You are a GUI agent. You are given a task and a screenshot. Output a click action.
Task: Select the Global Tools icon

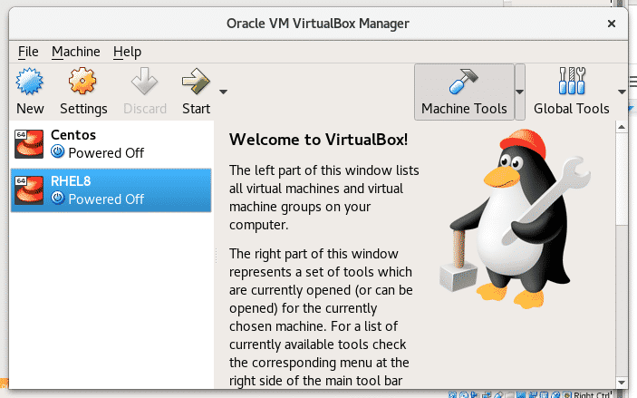(572, 81)
